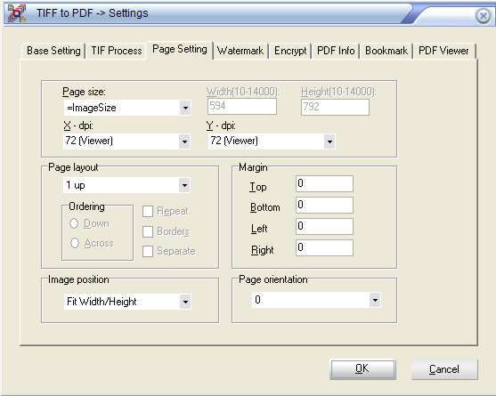
Task: Click the X-dpi 72 (Viewer) combo box
Action: click(x=126, y=141)
